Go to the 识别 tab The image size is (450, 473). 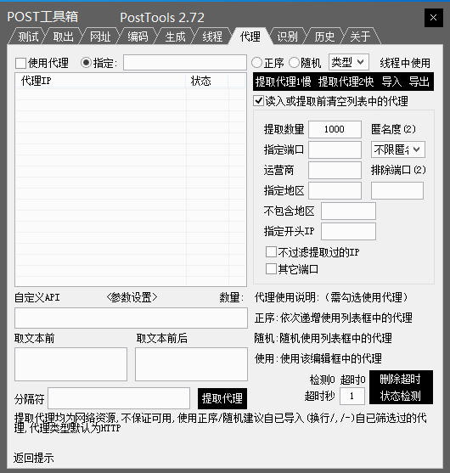click(x=288, y=37)
